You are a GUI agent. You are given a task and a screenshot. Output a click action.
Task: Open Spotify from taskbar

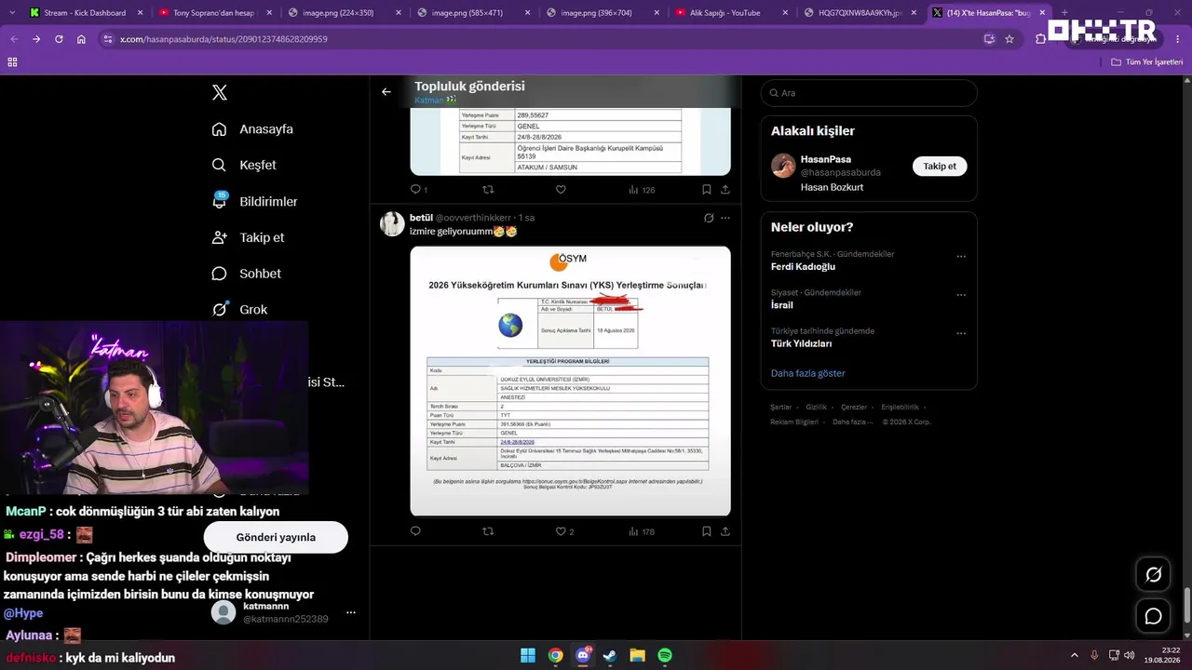[x=665, y=655]
